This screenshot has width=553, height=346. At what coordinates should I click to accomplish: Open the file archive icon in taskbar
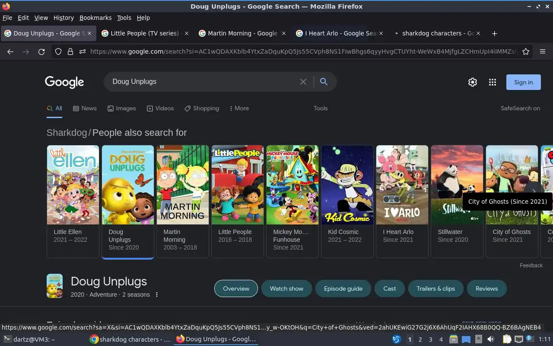click(453, 340)
